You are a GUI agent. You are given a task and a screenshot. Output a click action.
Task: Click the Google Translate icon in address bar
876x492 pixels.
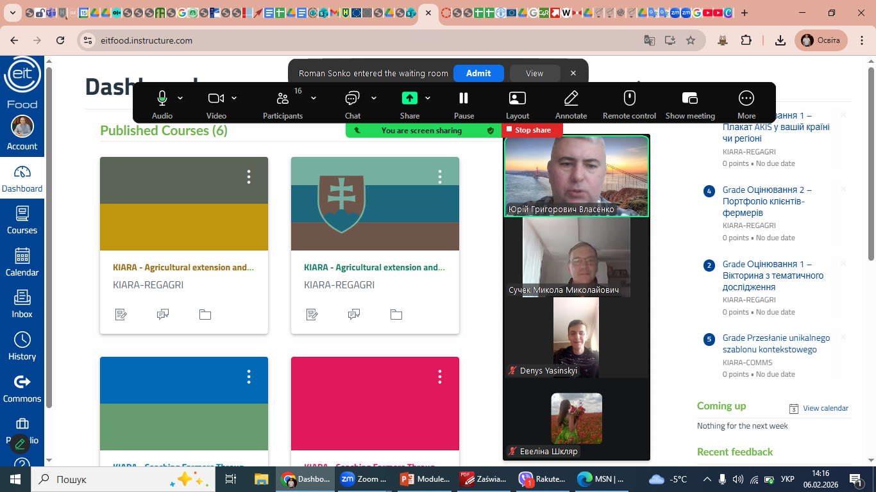pyautogui.click(x=650, y=40)
